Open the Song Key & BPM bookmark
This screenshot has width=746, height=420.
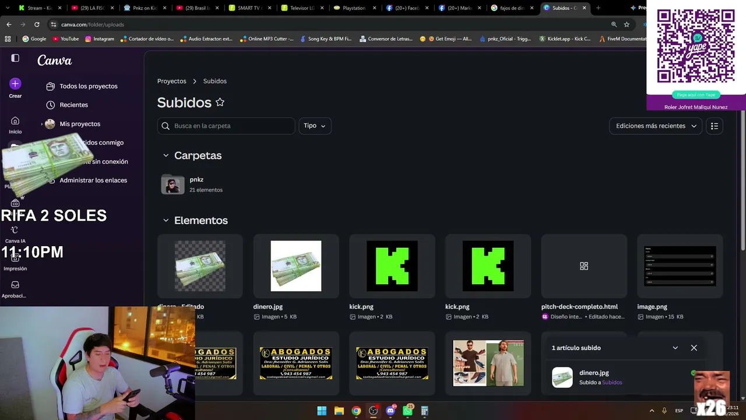325,39
